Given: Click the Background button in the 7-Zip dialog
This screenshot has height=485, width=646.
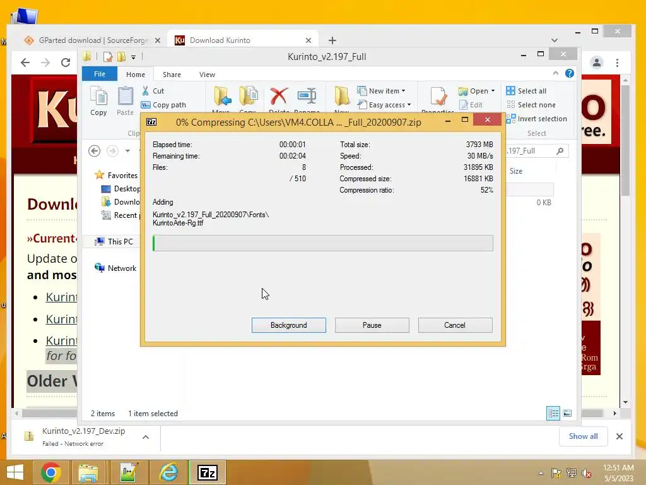Looking at the screenshot, I should pos(288,325).
